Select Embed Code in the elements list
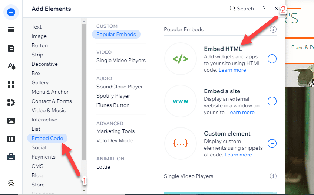Viewport: 314px width, 195px height. [47, 138]
